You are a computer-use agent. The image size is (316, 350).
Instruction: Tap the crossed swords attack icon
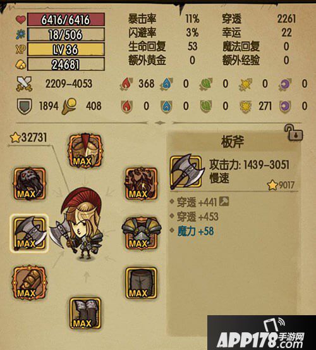[24, 84]
